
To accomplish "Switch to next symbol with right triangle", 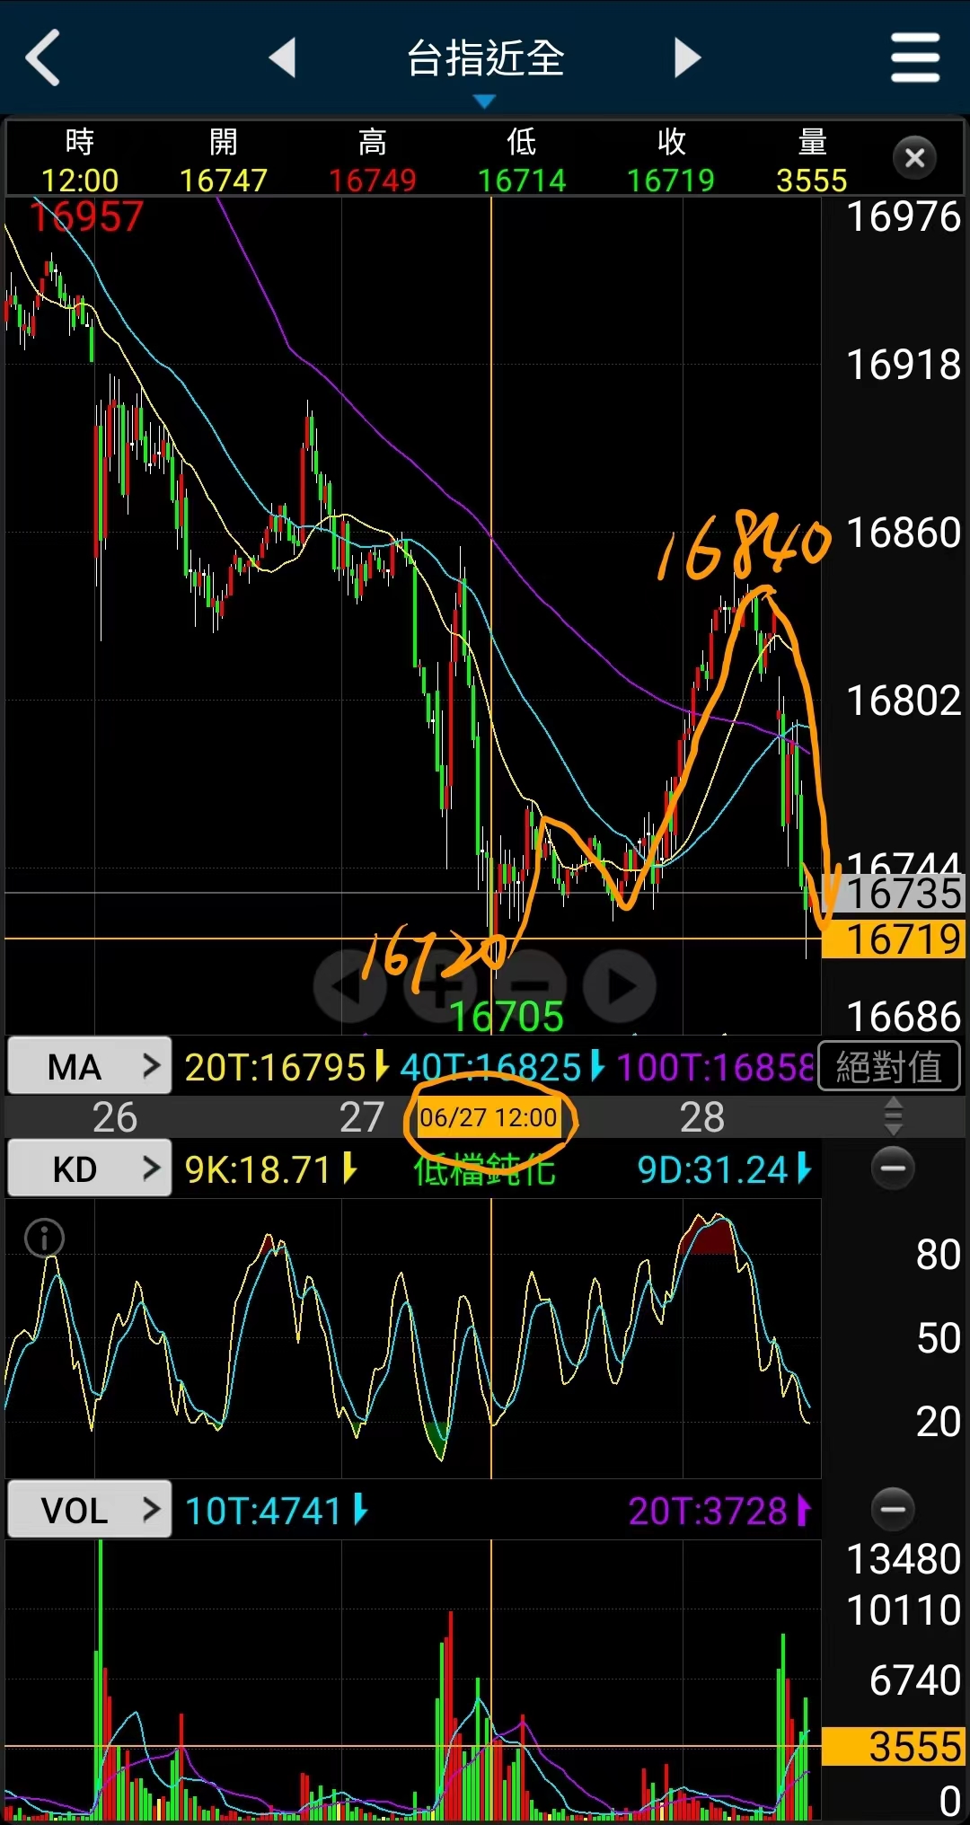I will click(687, 58).
